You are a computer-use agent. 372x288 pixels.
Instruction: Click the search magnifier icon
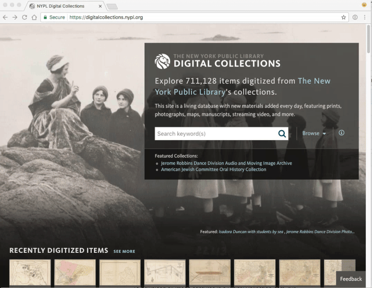(x=282, y=134)
